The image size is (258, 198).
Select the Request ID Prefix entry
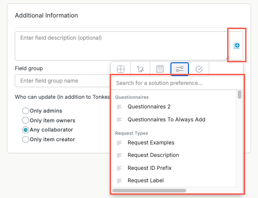(149, 168)
